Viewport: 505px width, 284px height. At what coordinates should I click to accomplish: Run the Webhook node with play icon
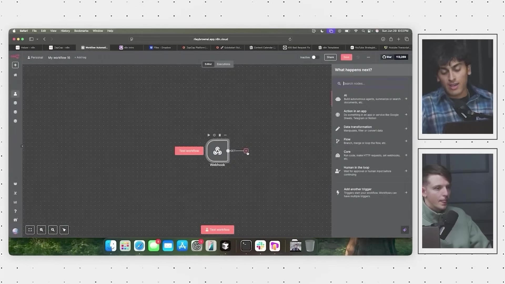[209, 135]
